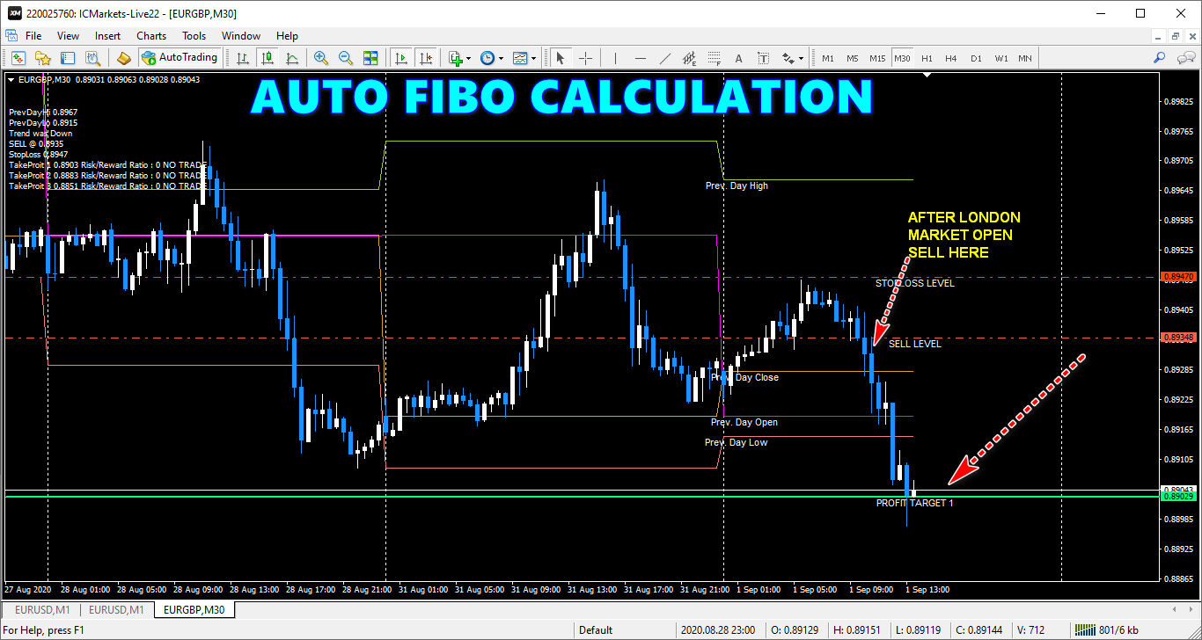Viewport: 1202px width, 640px height.
Task: Select the M30 timeframe button
Action: [902, 58]
